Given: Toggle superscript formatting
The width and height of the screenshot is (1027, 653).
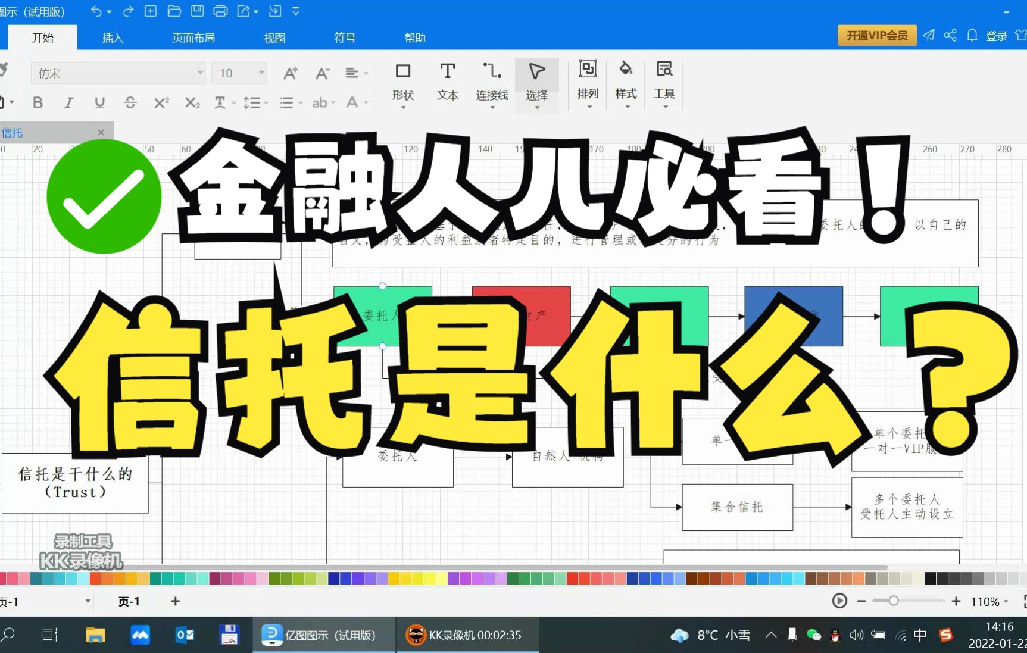Looking at the screenshot, I should [x=161, y=102].
